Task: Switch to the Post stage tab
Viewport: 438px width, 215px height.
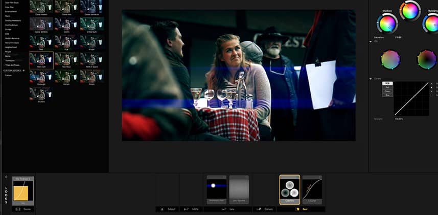Action: click(301, 209)
